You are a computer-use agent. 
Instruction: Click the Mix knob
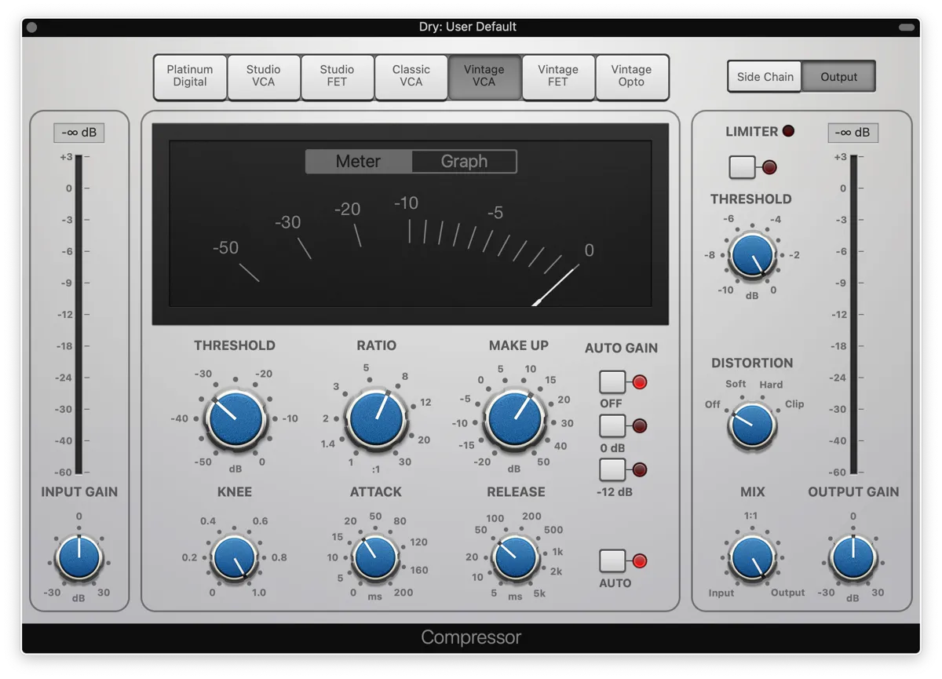pos(752,558)
